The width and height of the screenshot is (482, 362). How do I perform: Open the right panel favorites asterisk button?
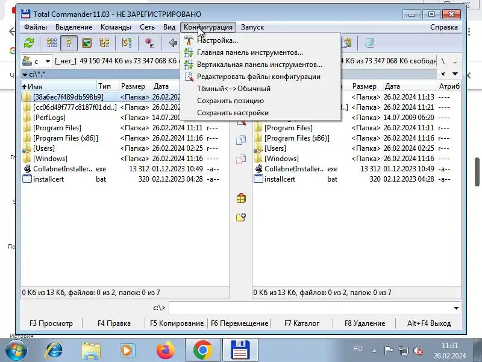443,74
